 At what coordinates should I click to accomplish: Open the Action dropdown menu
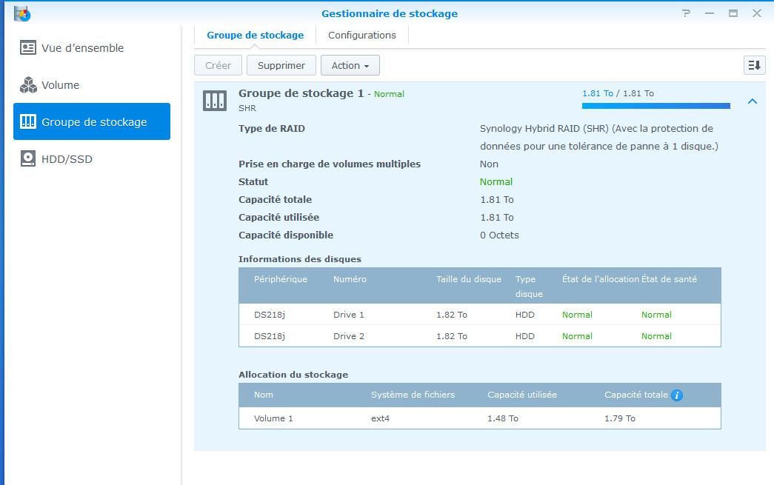tap(350, 65)
